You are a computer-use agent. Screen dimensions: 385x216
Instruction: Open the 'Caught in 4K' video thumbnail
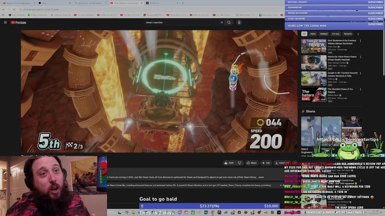314,79
